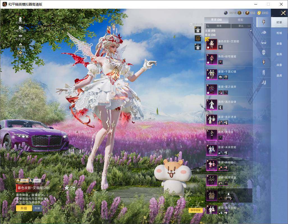Download the dimmed outfit via download arrow
This screenshot has width=288, height=224.
click(228, 194)
